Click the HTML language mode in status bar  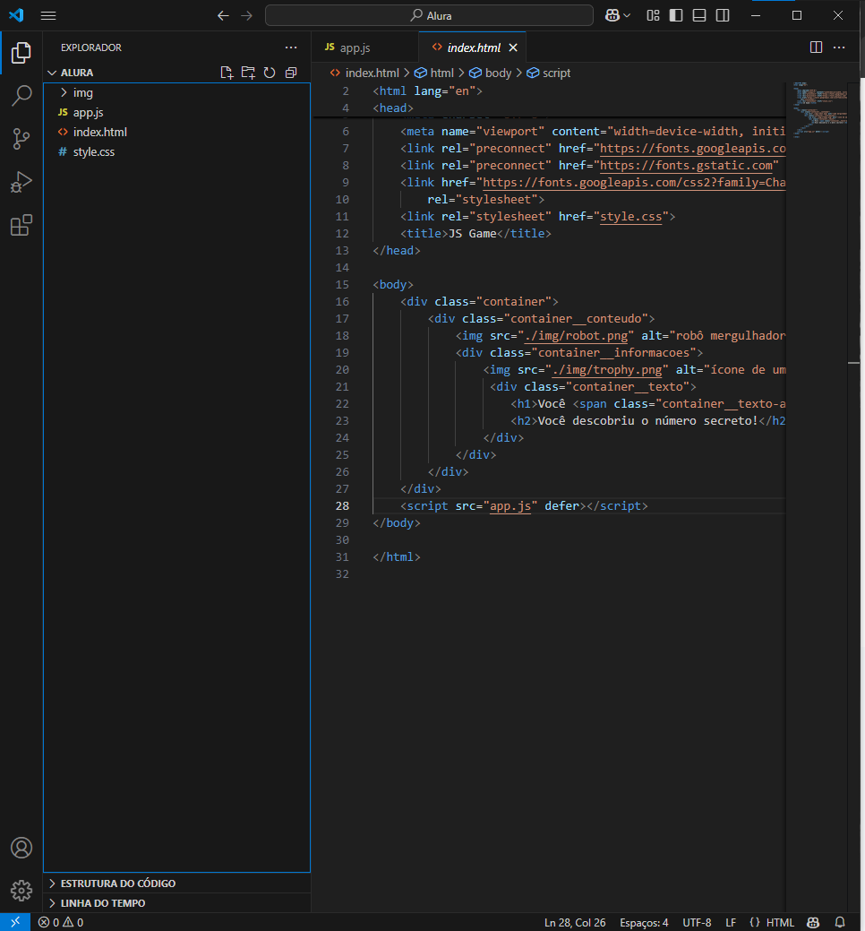coord(779,922)
